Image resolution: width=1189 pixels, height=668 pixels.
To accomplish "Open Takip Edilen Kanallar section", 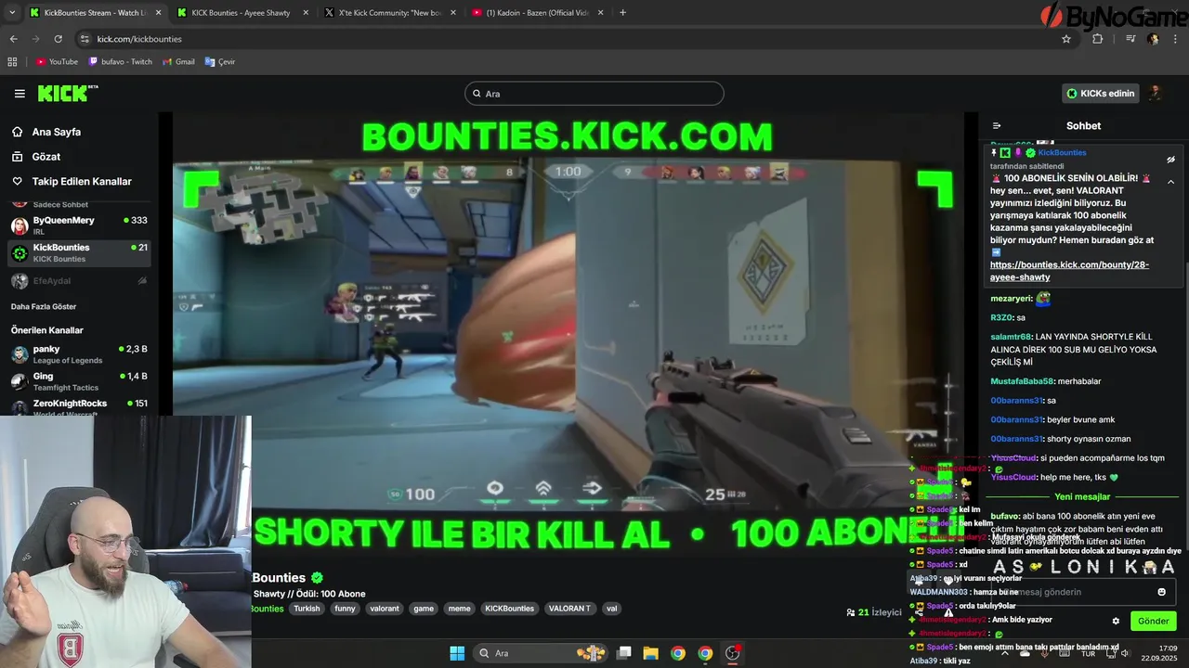I will (x=82, y=182).
